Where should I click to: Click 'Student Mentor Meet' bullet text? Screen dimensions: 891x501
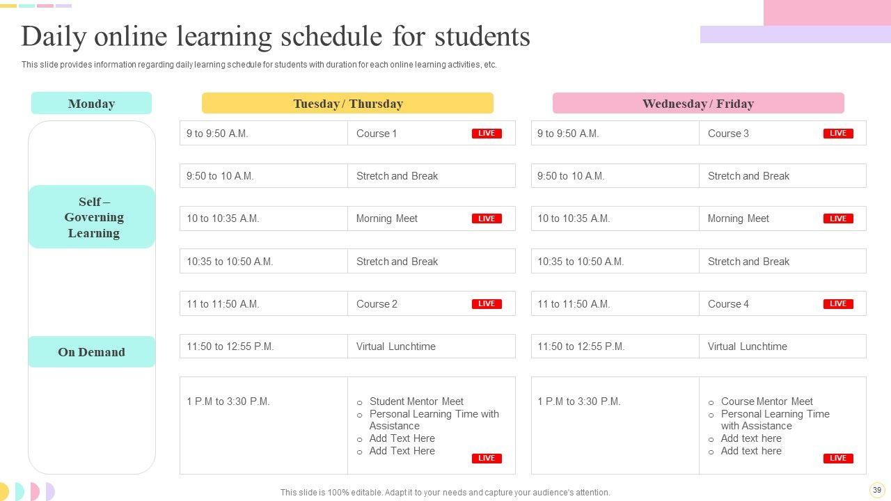pos(416,401)
